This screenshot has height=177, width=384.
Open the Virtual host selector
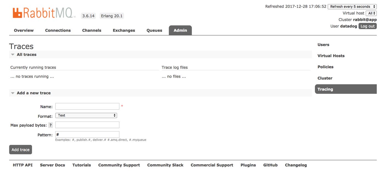click(372, 13)
